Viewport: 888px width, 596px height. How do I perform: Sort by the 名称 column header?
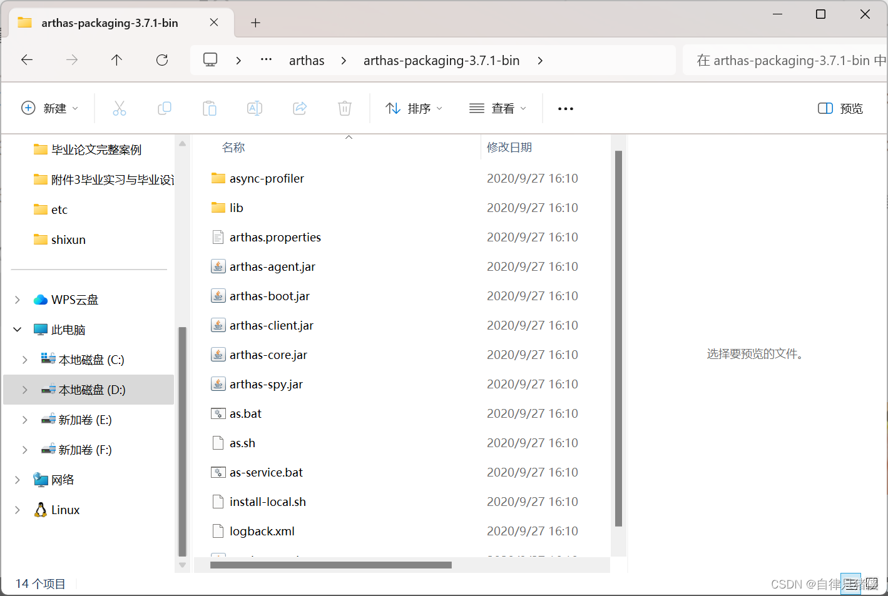[233, 147]
